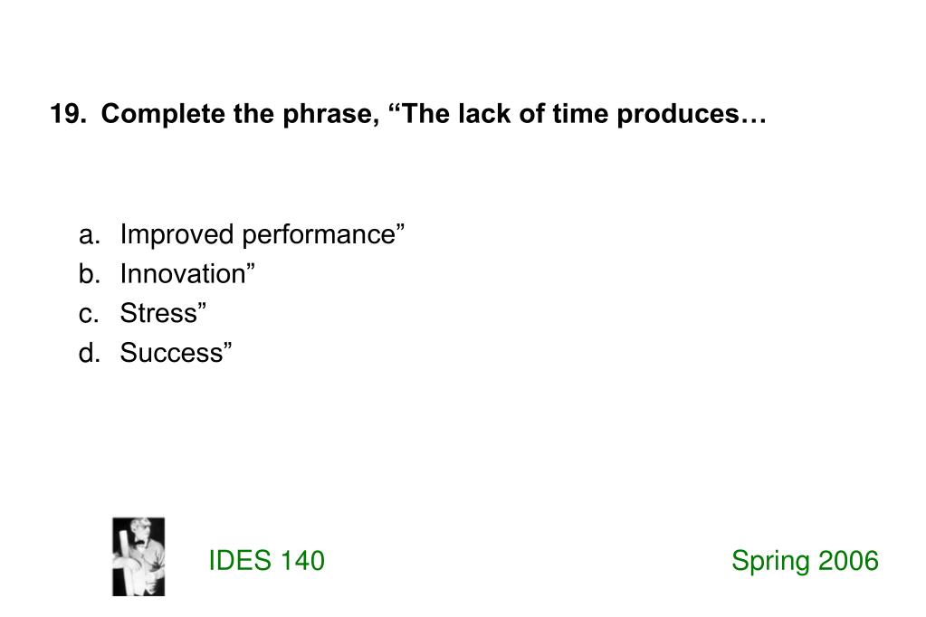Click the word 'produces…' ending the question

pos(692,115)
